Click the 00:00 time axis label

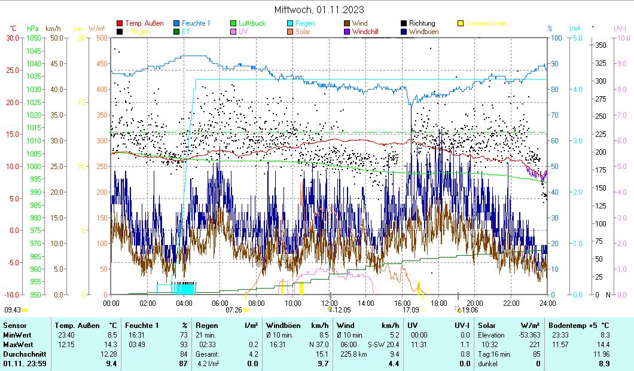(x=111, y=303)
